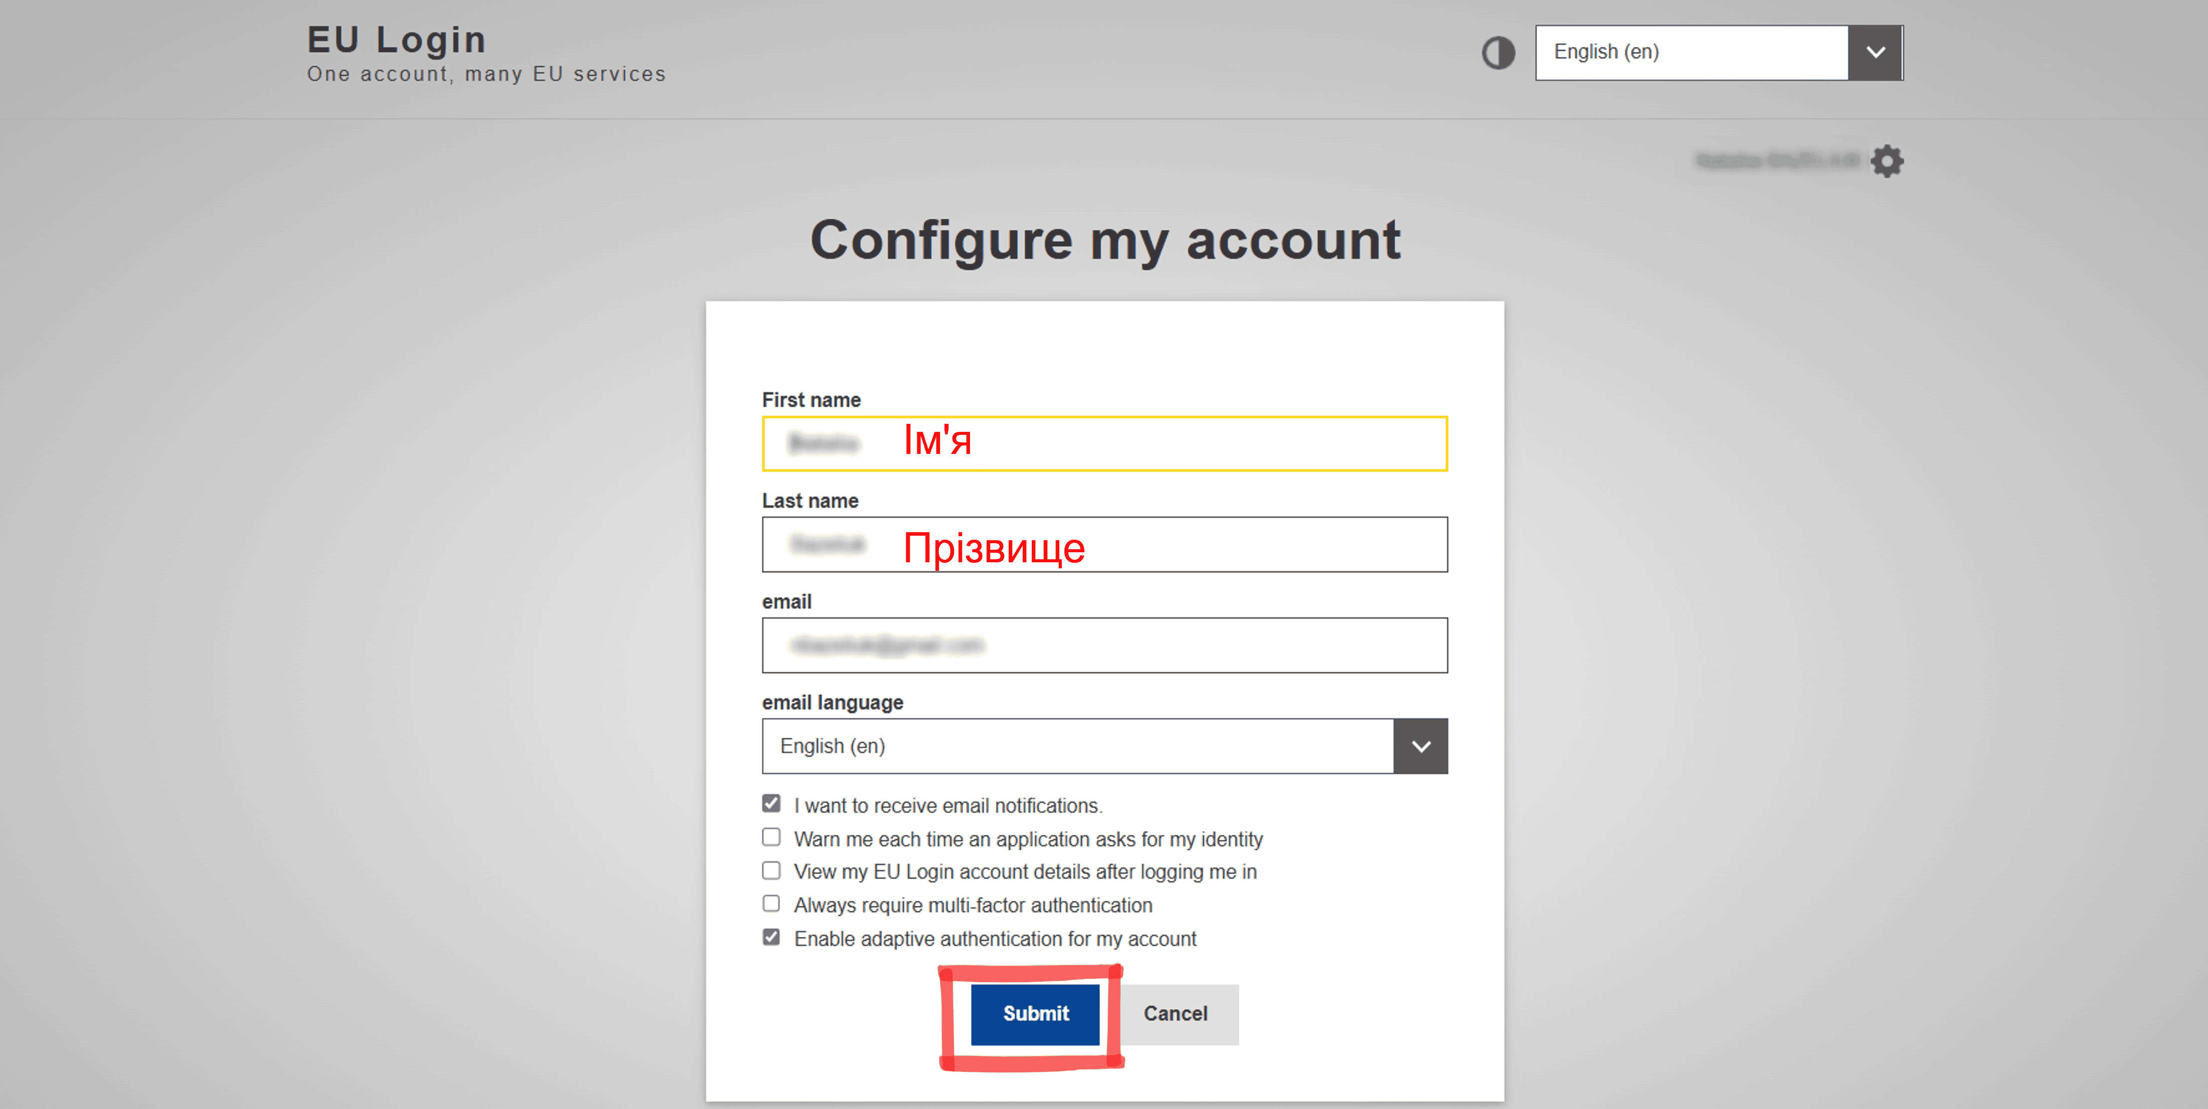The width and height of the screenshot is (2208, 1109).
Task: Open the email language combo box
Action: pos(1105,746)
